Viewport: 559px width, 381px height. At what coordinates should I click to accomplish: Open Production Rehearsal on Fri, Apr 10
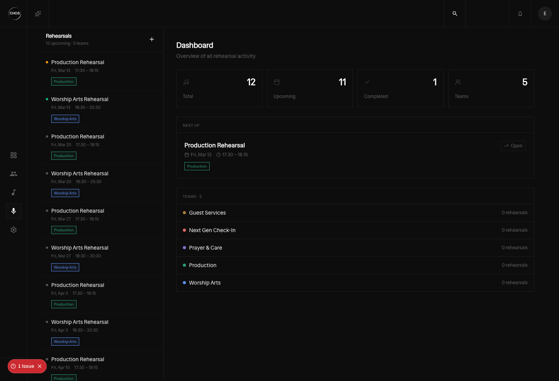pyautogui.click(x=102, y=366)
